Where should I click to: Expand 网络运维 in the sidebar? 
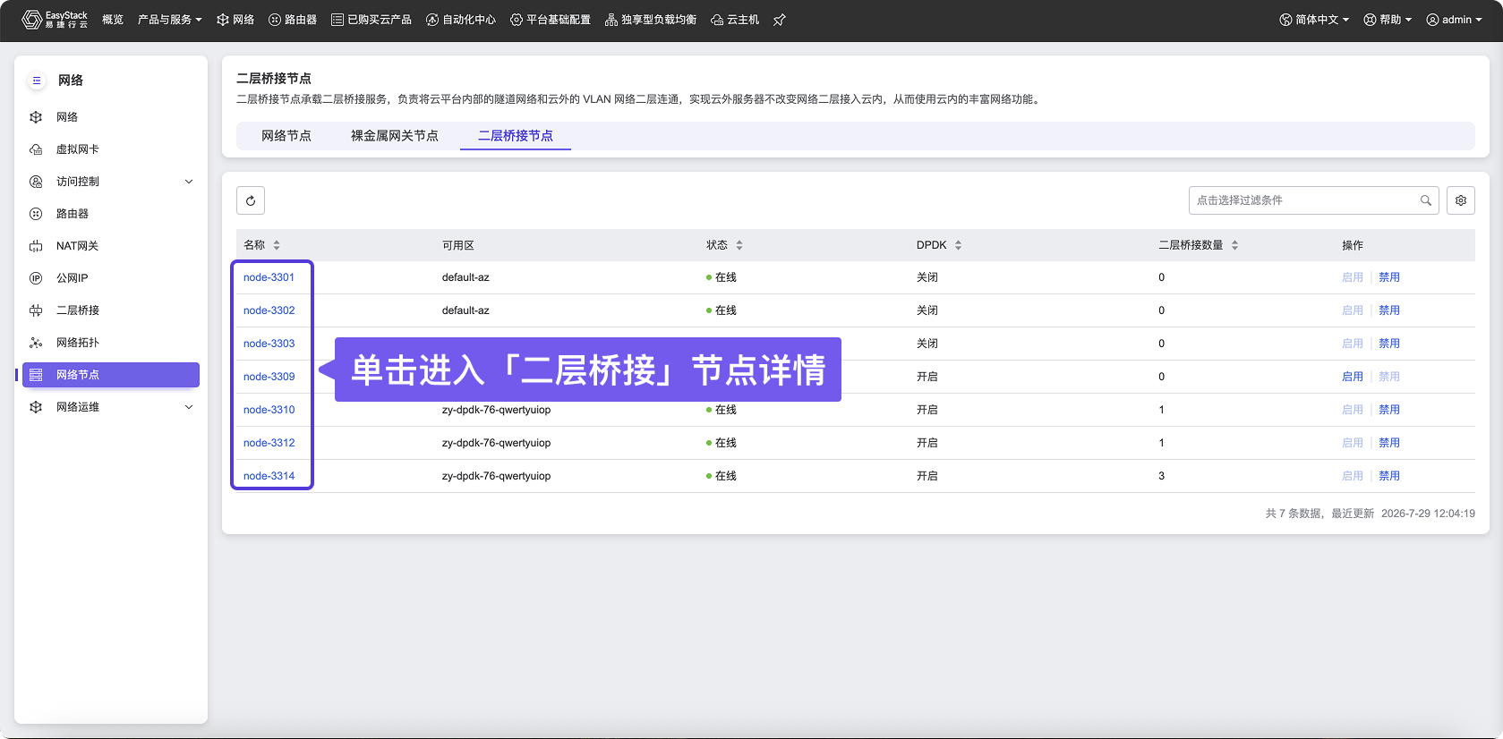(x=111, y=407)
